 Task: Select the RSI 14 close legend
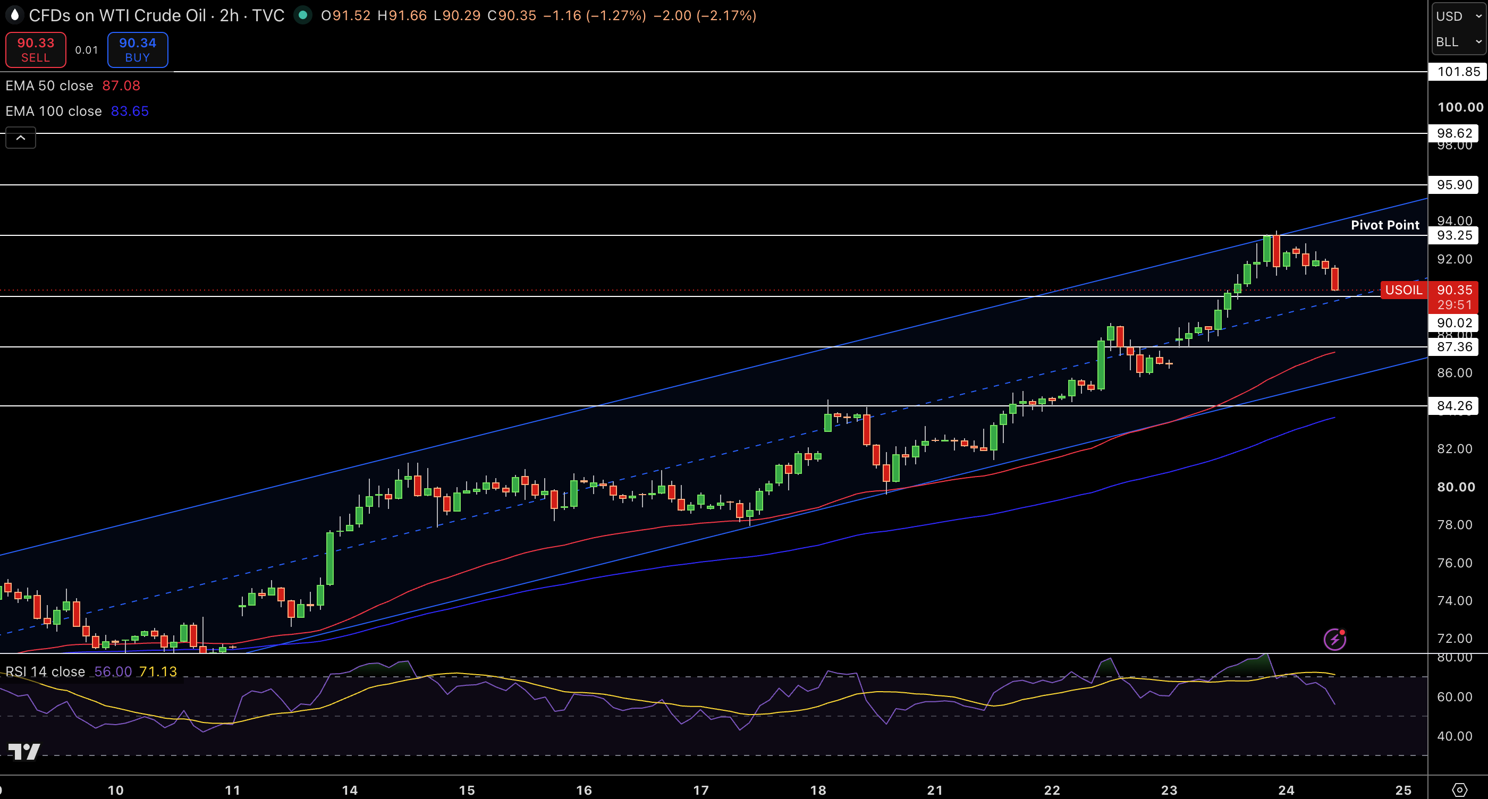pos(45,671)
